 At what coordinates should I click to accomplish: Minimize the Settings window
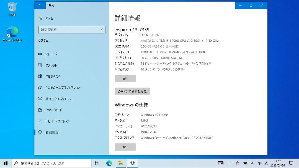[x=241, y=5]
